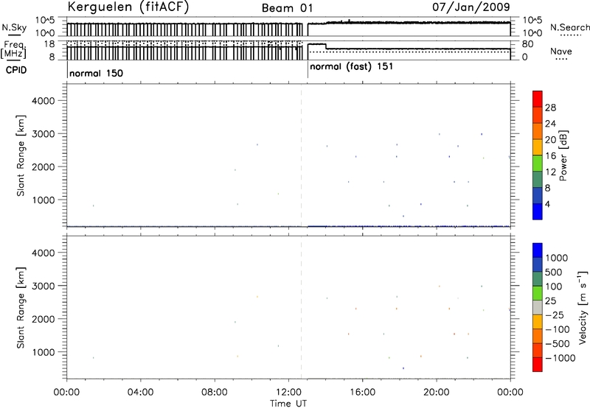The width and height of the screenshot is (590, 408).
Task: Click the 20:00 time tick label
Action: [x=436, y=393]
